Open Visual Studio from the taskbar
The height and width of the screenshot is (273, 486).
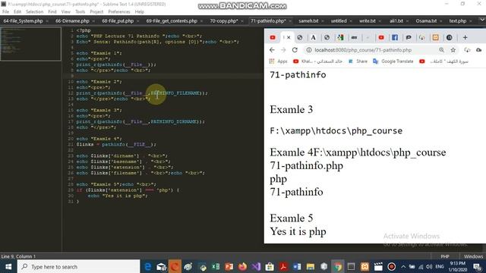(x=256, y=266)
